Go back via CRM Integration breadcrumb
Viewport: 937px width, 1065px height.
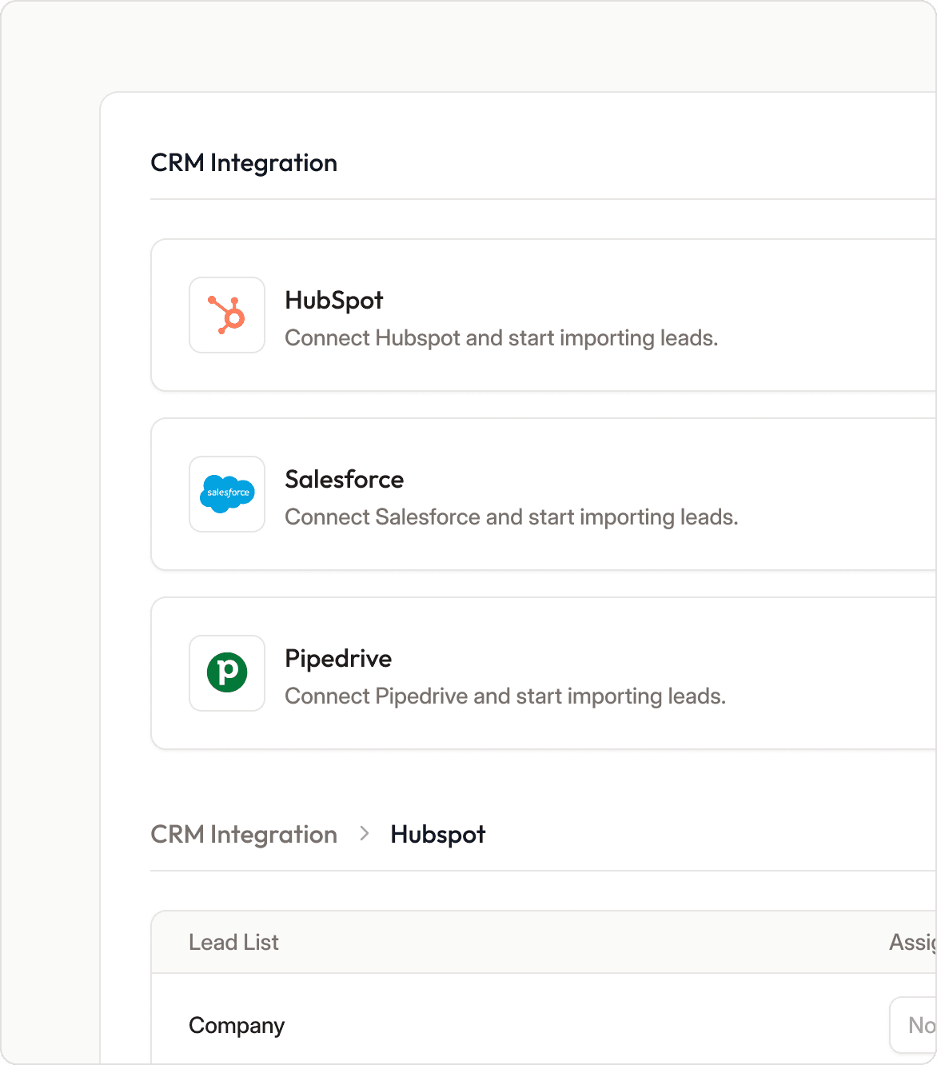point(244,835)
